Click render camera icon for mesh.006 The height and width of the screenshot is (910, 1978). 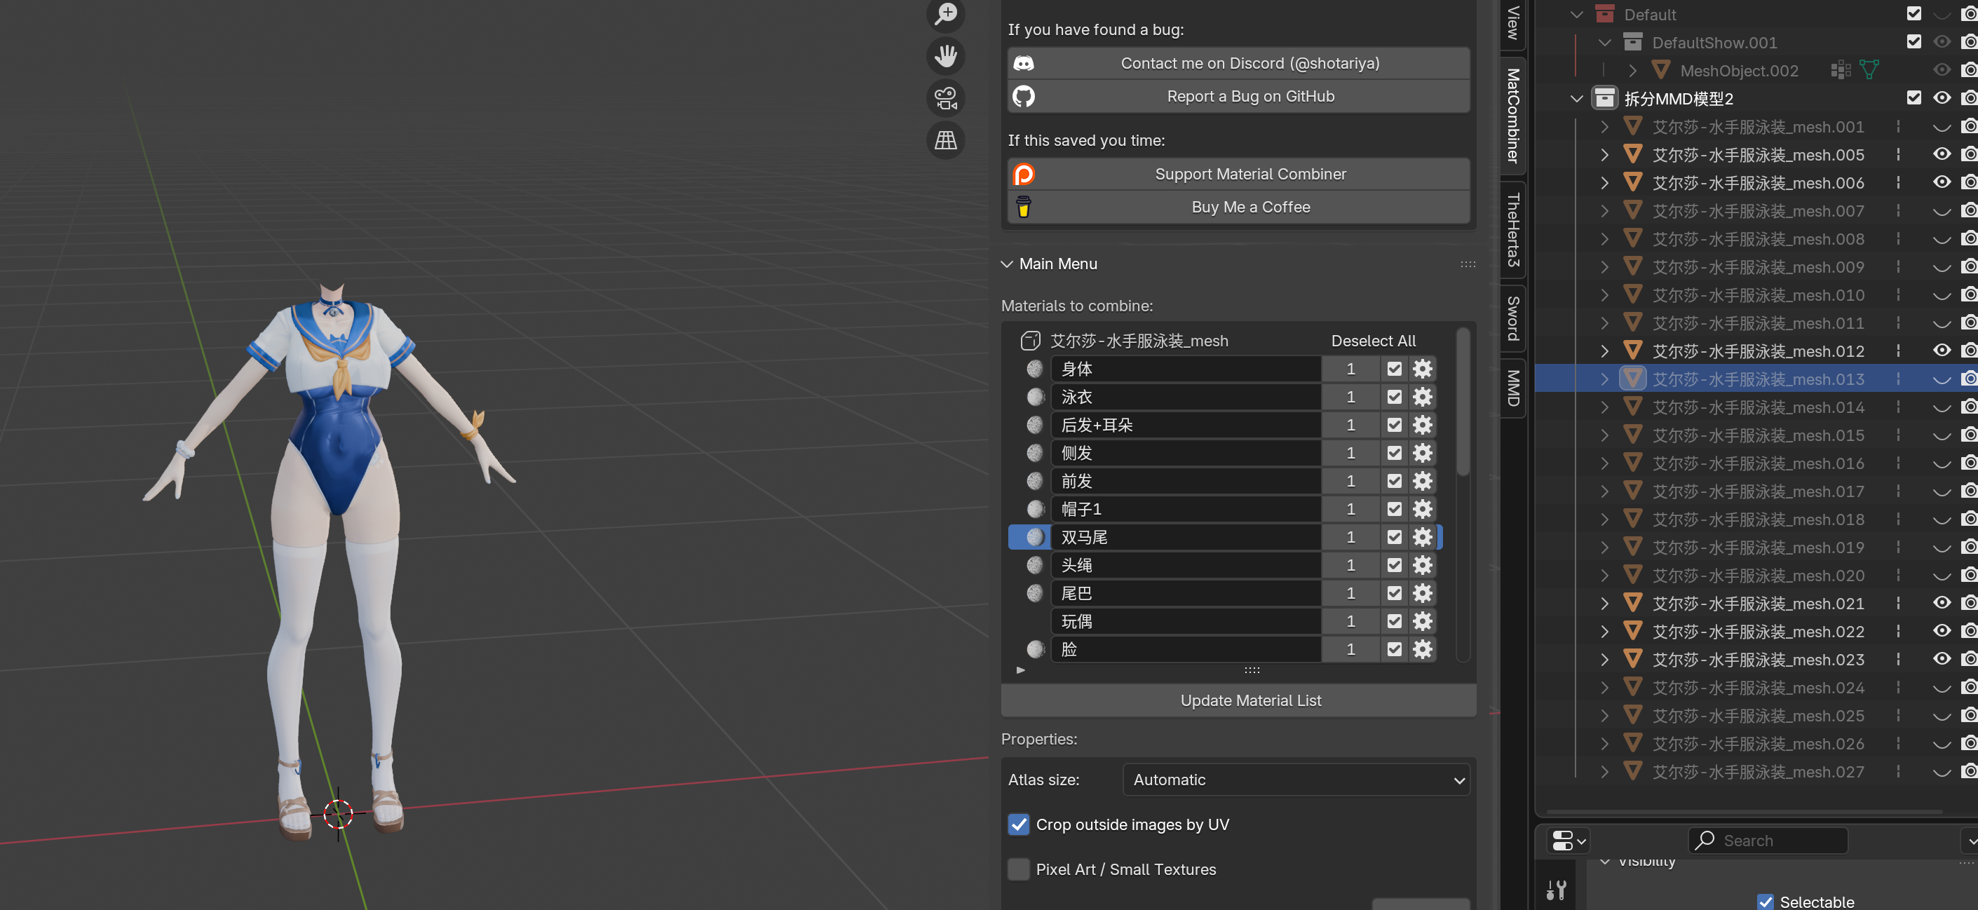(x=1969, y=183)
